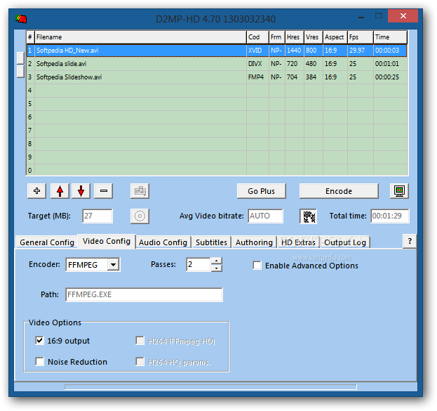The width and height of the screenshot is (437, 411).
Task: Click the 29.97 fps cell
Action: pyautogui.click(x=361, y=51)
